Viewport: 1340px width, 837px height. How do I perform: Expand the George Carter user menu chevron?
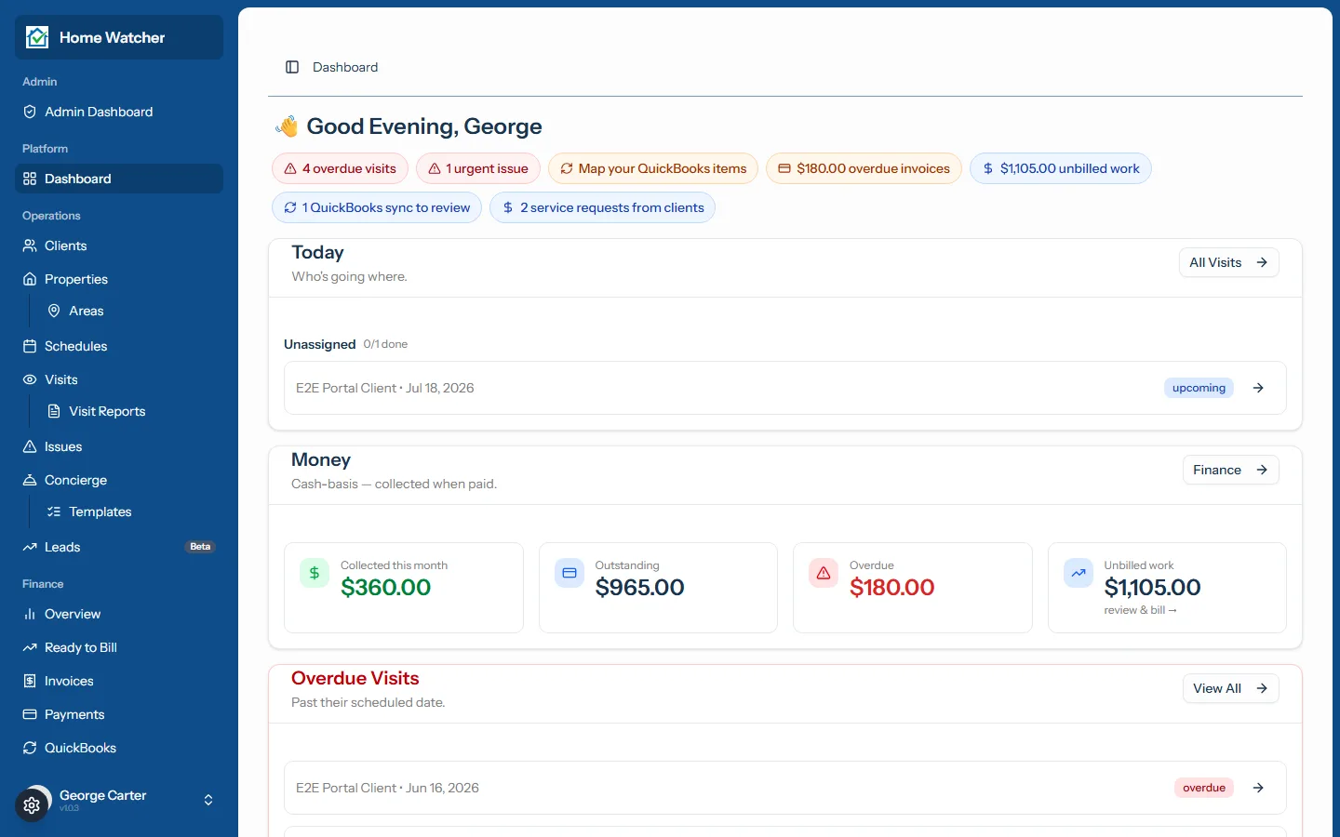[x=208, y=800]
